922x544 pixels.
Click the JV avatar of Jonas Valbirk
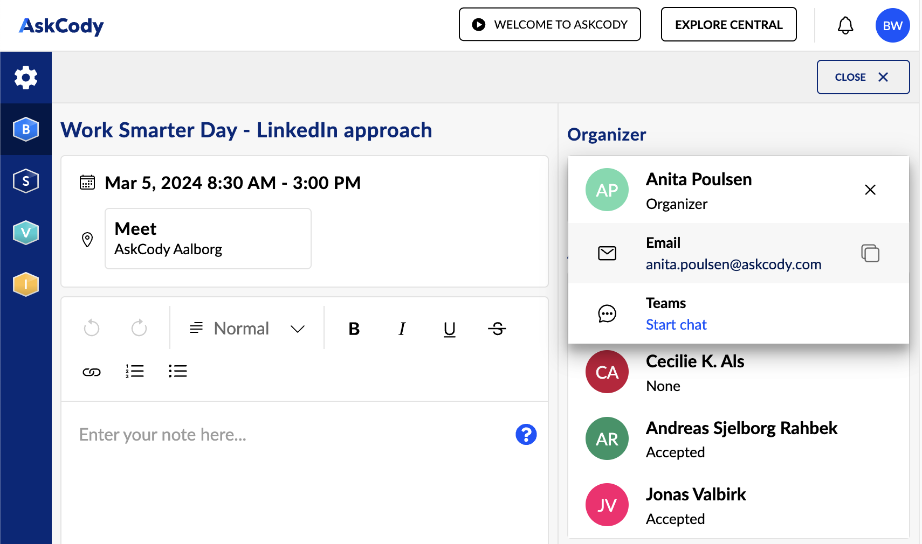pyautogui.click(x=607, y=505)
